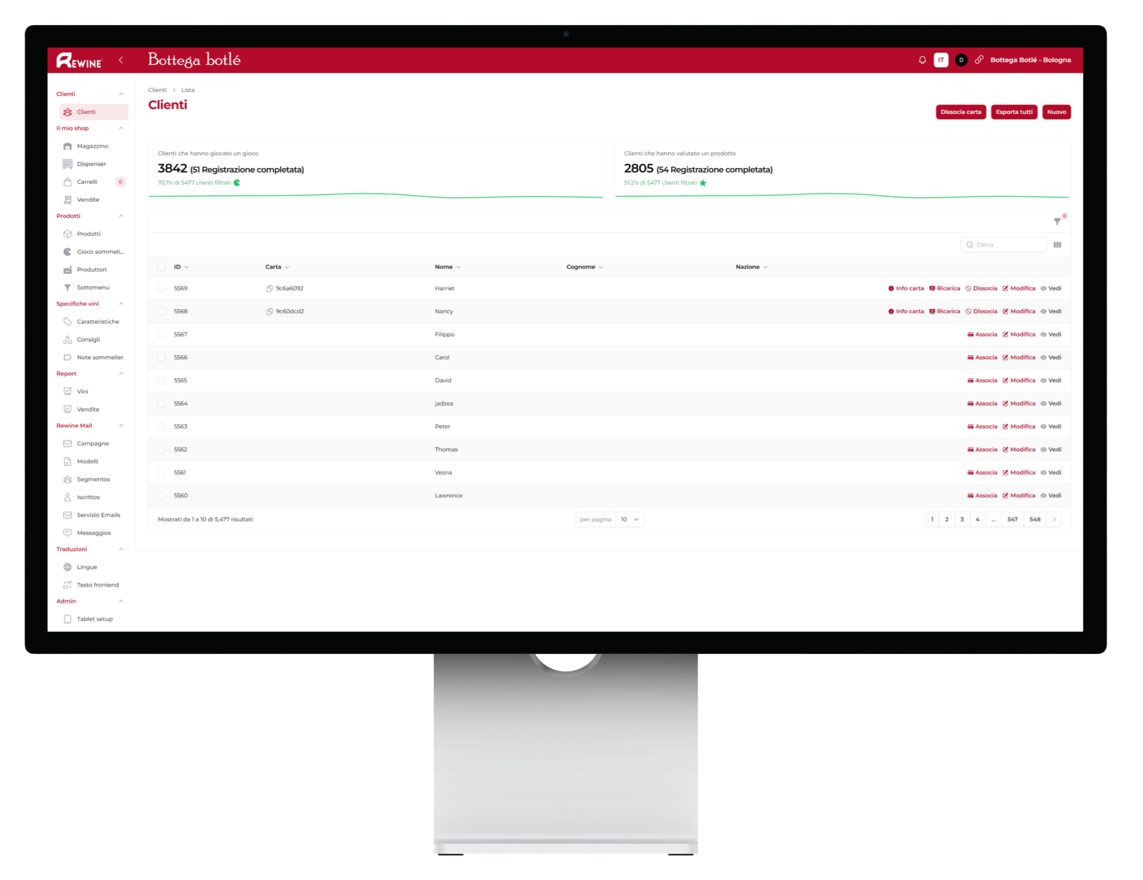The height and width of the screenshot is (880, 1143).
Task: Open Prodotti item in sidebar
Action: 93,234
